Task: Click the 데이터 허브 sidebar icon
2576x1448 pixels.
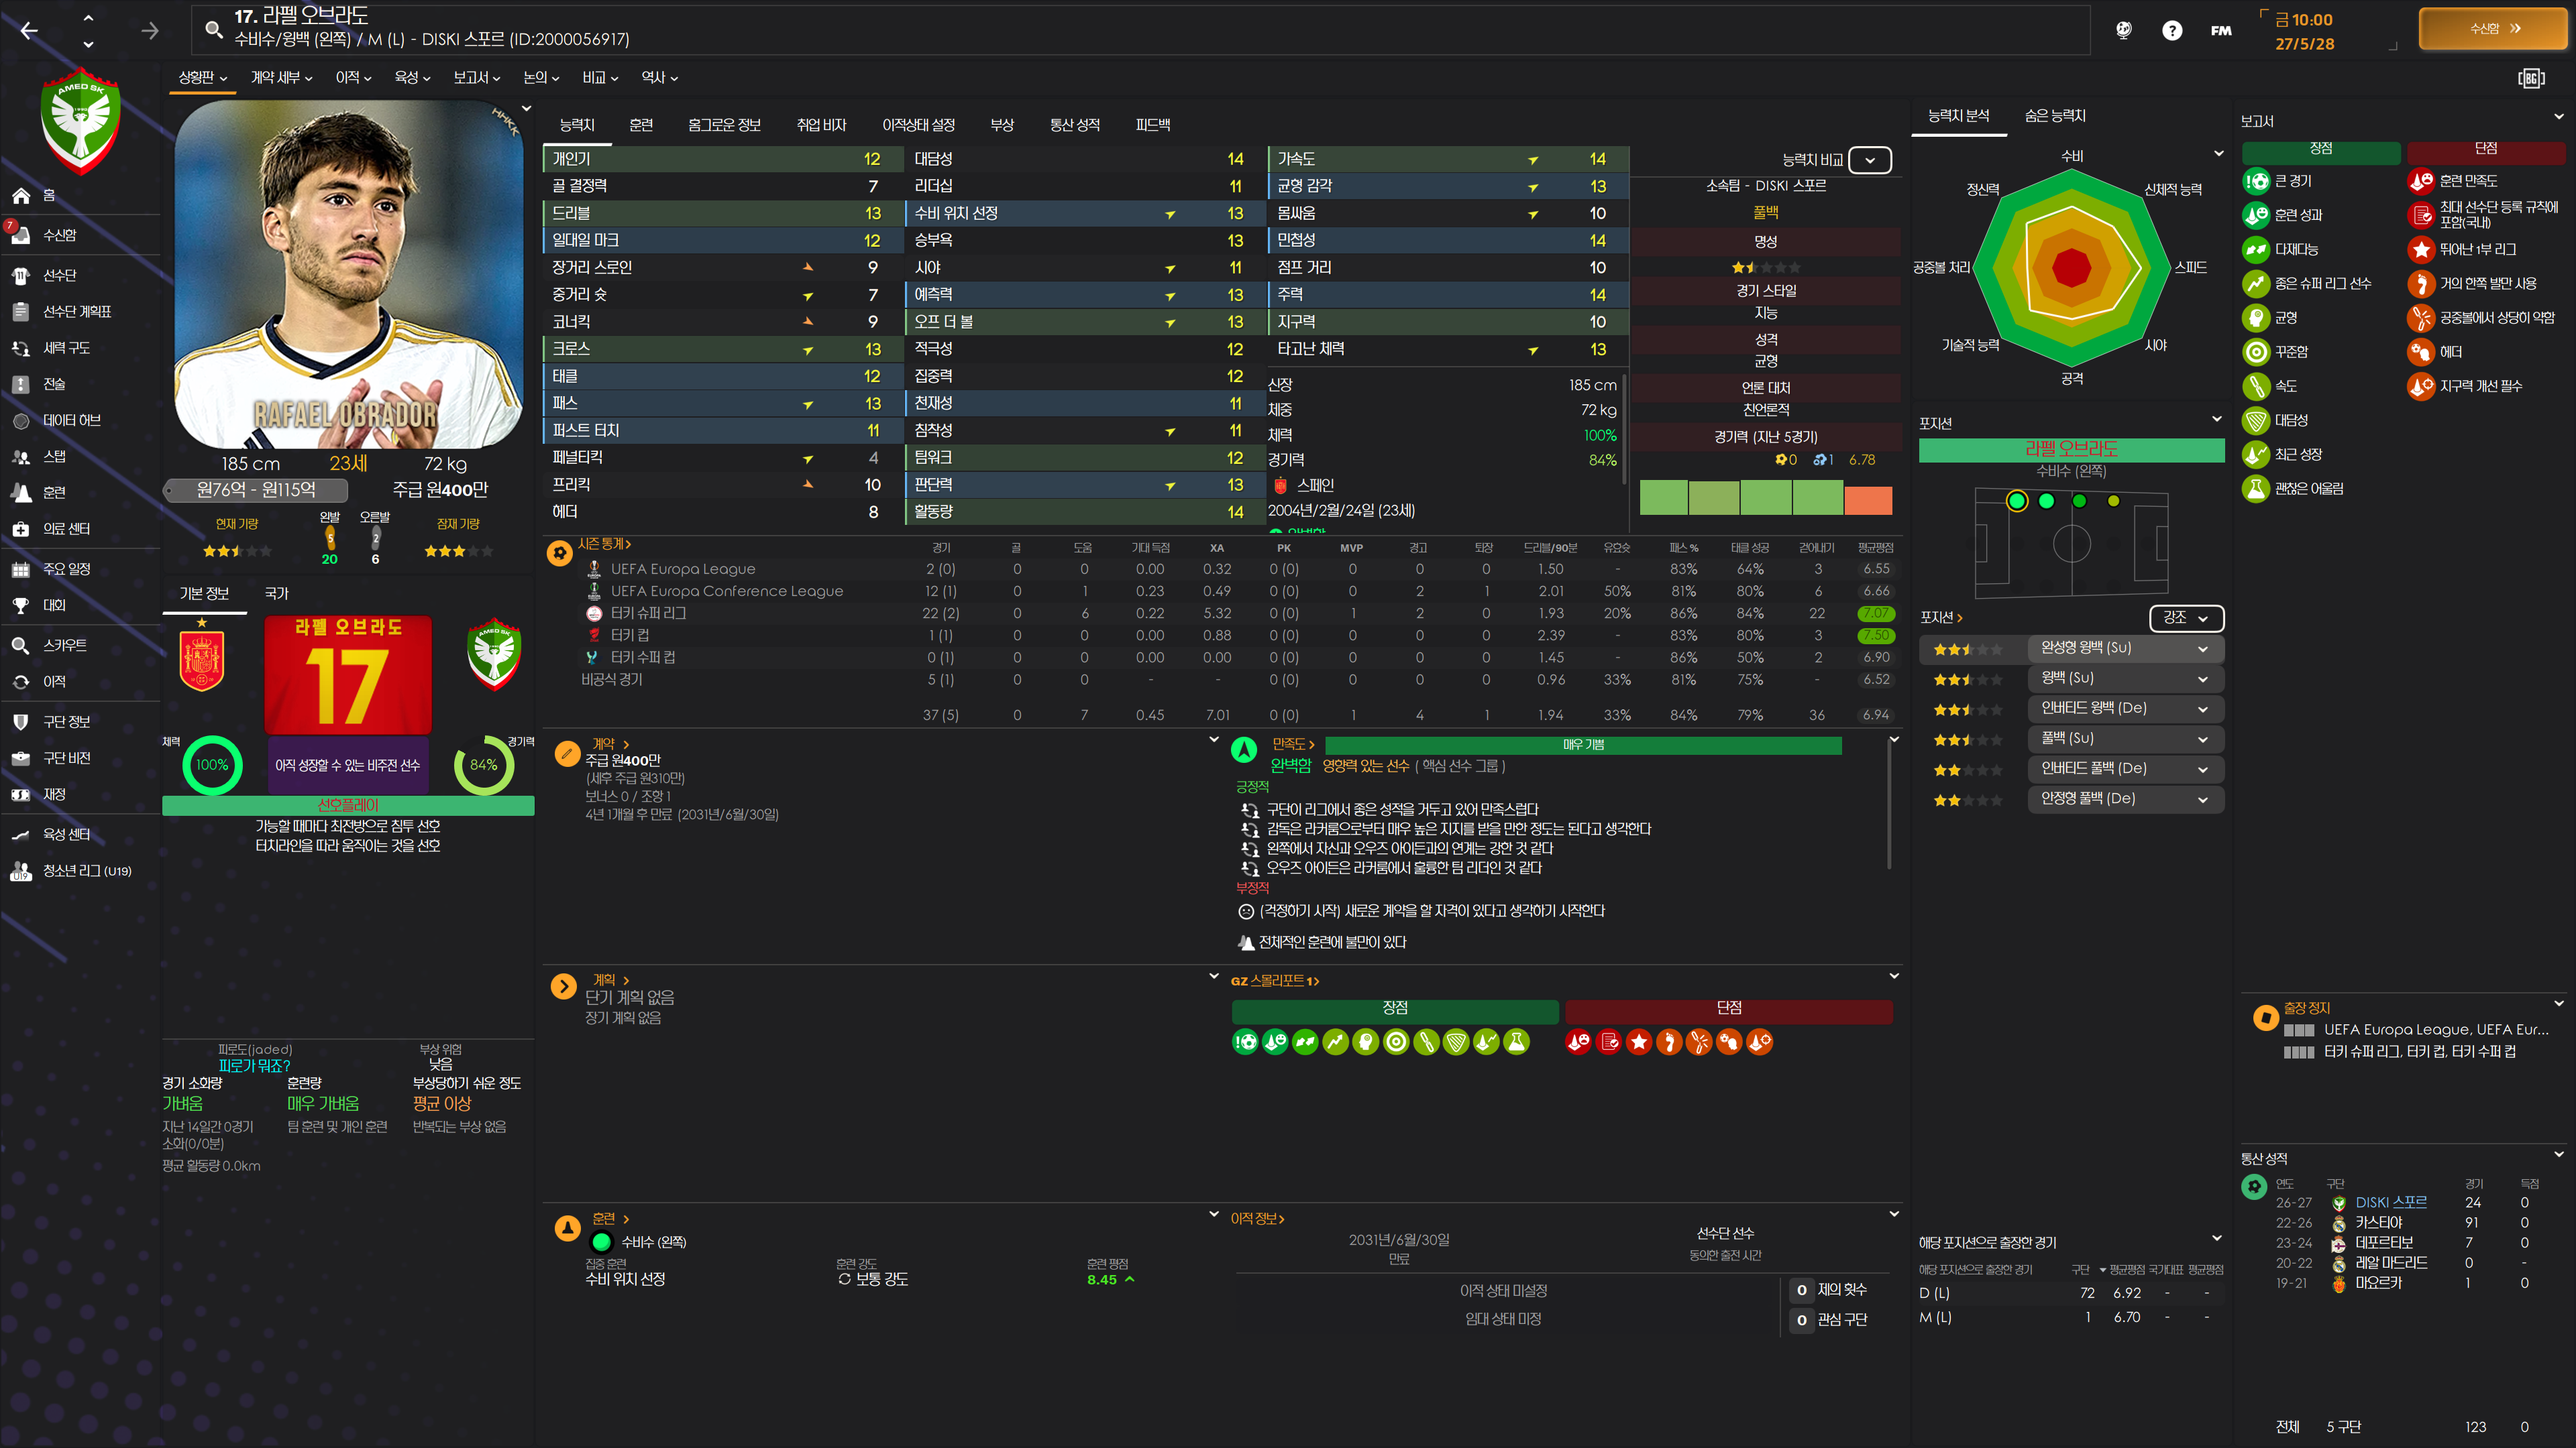Action: [21, 421]
